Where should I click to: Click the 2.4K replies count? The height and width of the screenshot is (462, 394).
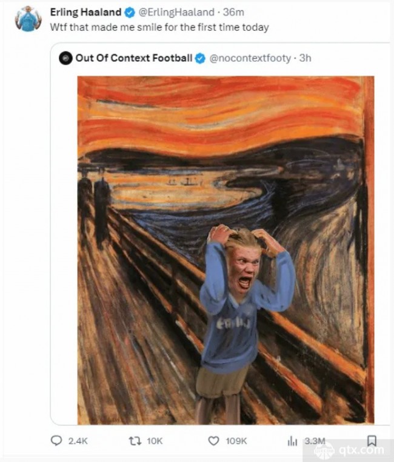pyautogui.click(x=78, y=441)
